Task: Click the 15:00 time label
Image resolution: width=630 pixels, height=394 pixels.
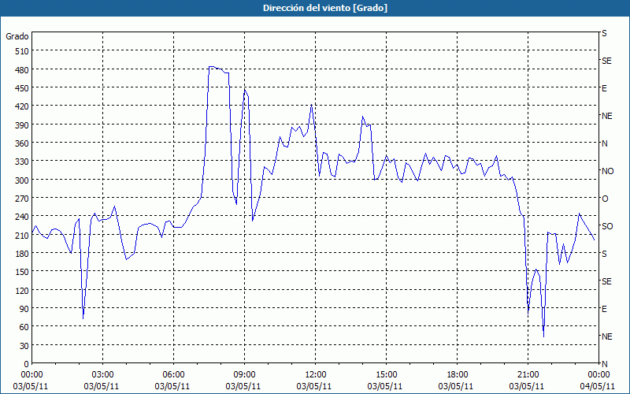Action: click(386, 375)
